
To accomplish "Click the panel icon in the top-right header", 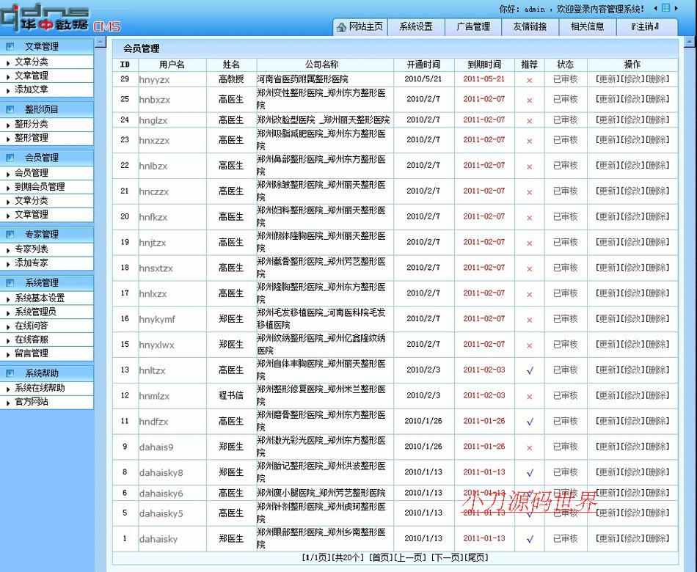I will click(x=665, y=8).
